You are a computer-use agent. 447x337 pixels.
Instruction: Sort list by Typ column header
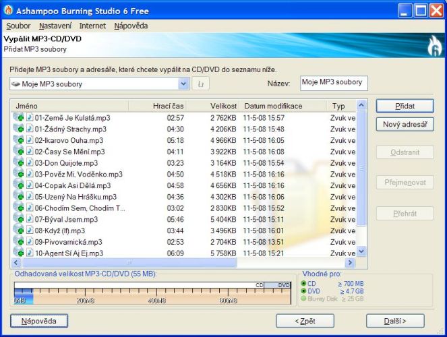(x=341, y=106)
